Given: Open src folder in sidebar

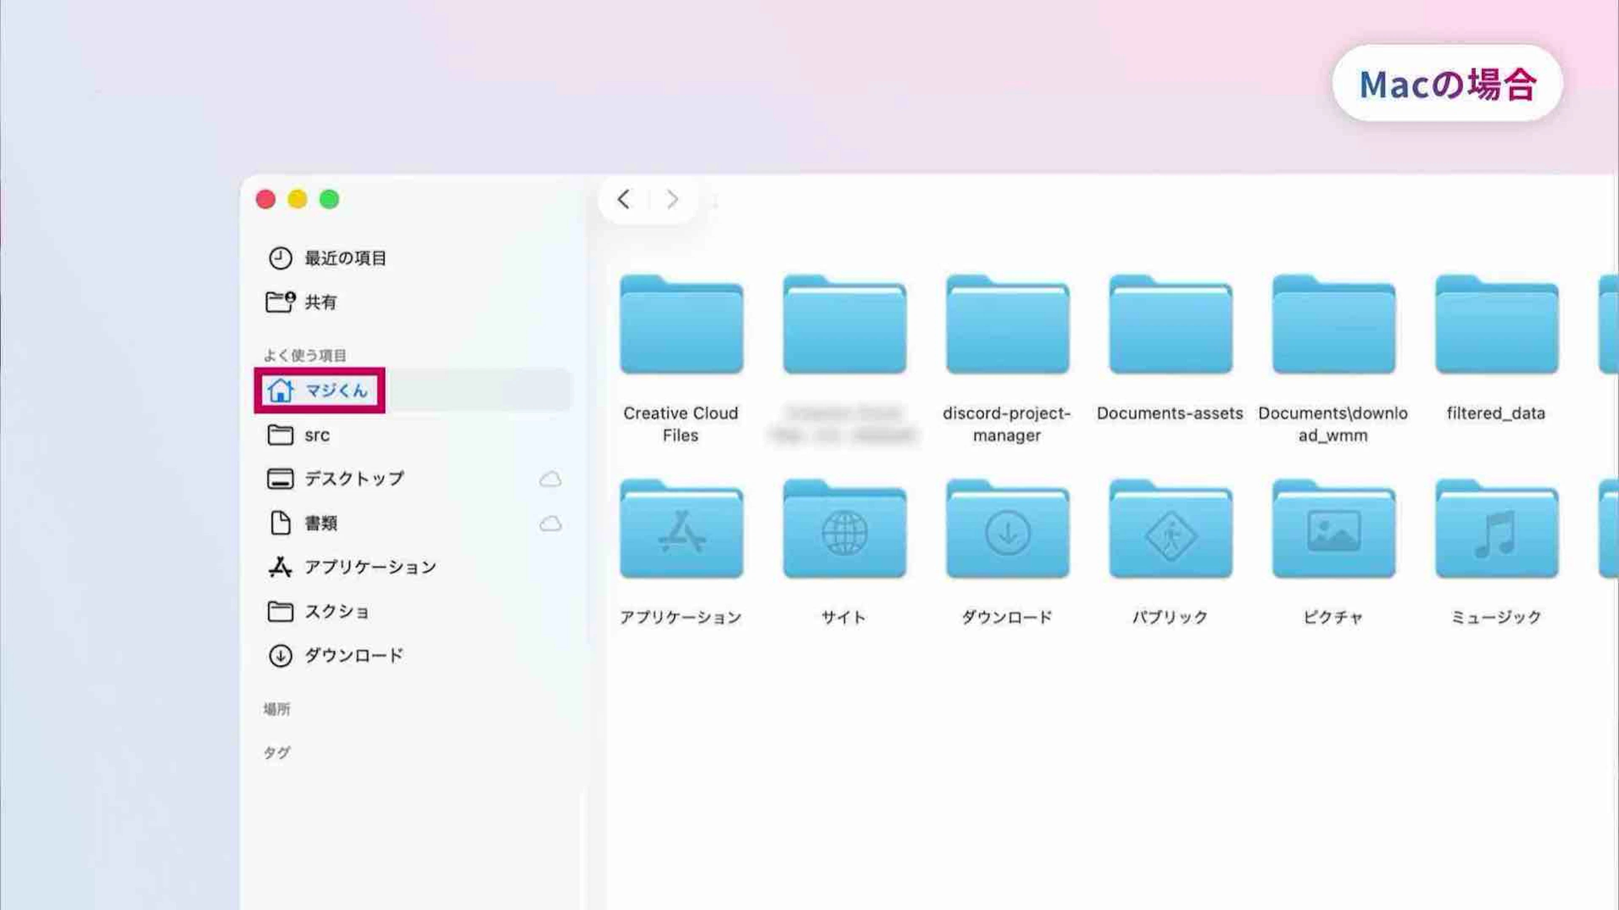Looking at the screenshot, I should point(316,435).
